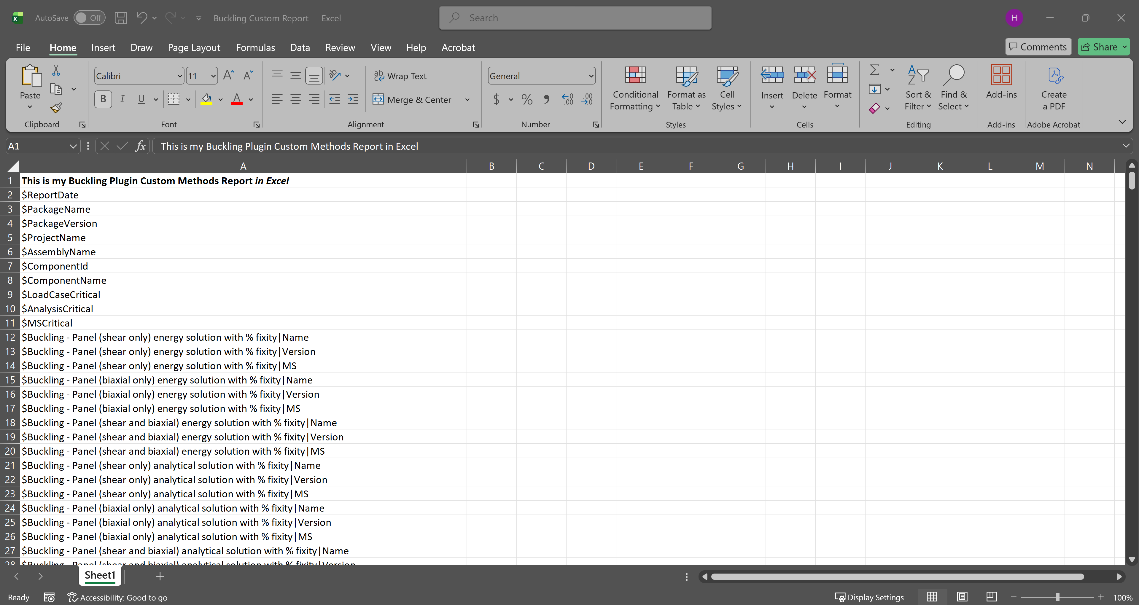Click Decrease Decimal icon

(x=587, y=100)
